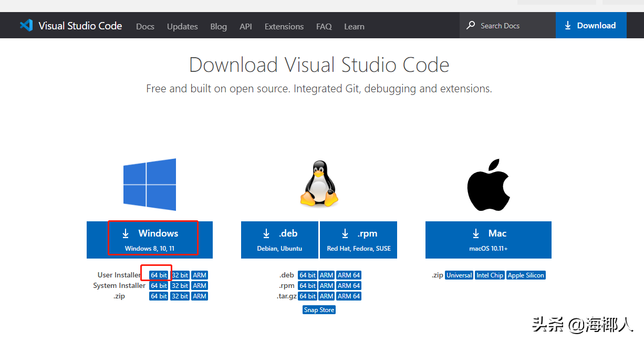This screenshot has width=644, height=343.
Task: Choose Apple Silicon for the Mac .zip
Action: coord(526,275)
